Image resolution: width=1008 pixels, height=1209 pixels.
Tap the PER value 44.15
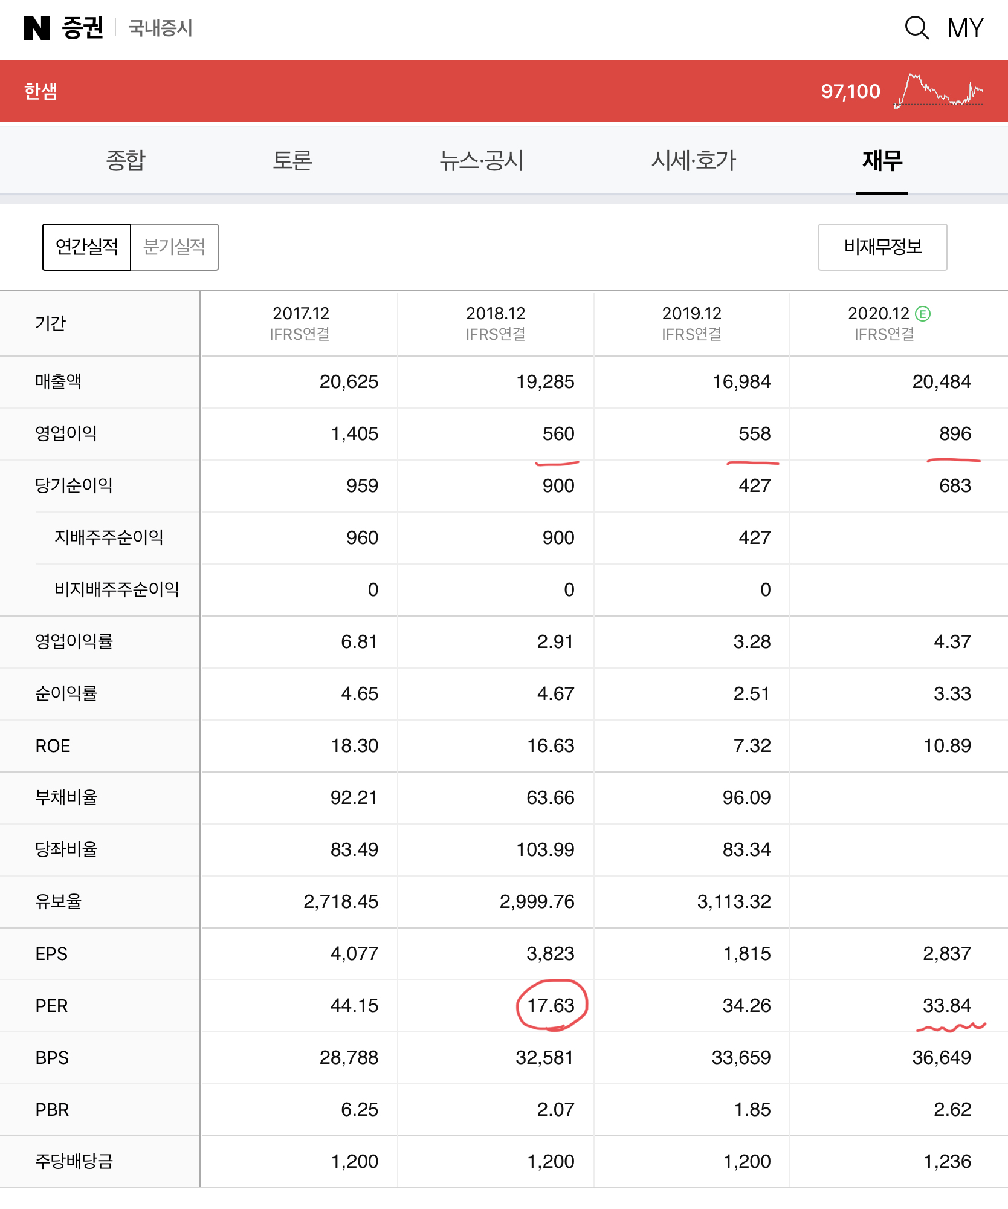tap(354, 1005)
